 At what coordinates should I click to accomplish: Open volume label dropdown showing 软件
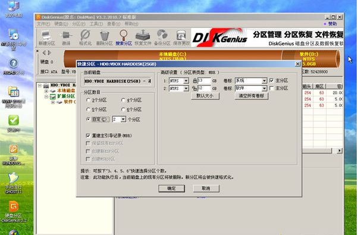click(x=265, y=89)
